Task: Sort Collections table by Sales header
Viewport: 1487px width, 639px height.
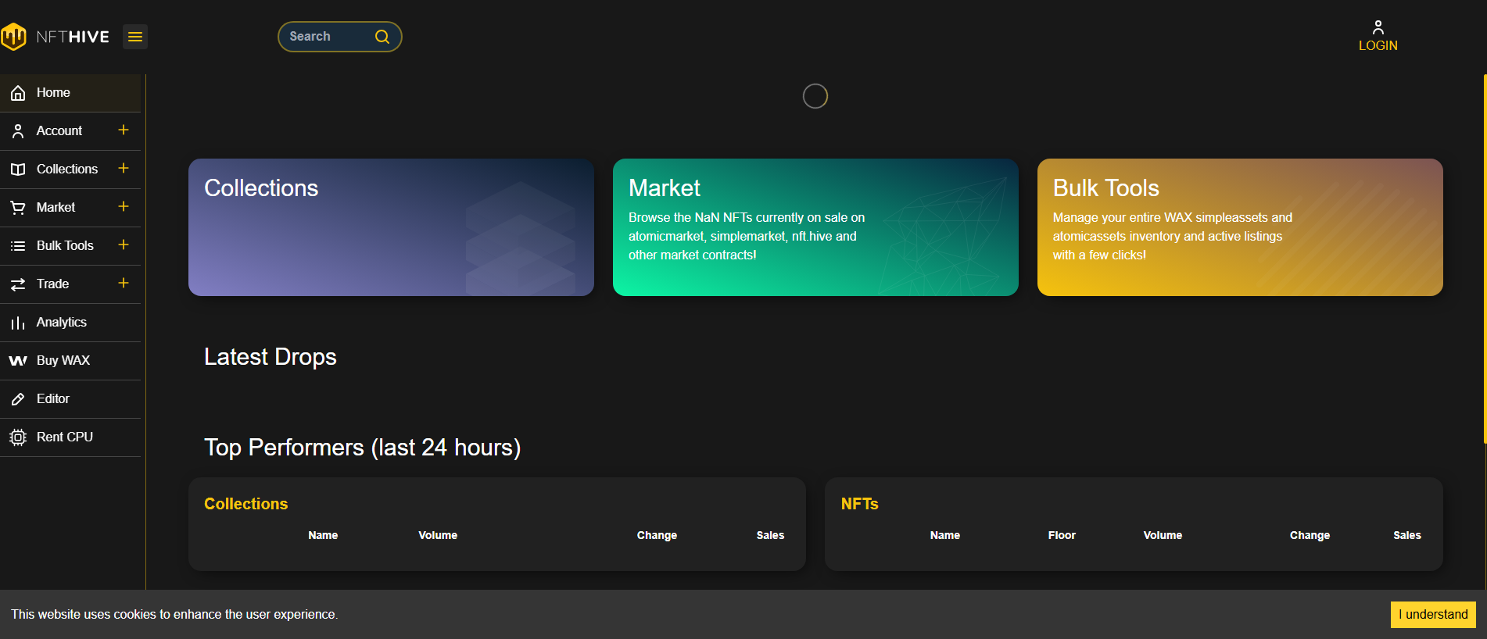Action: pos(770,535)
